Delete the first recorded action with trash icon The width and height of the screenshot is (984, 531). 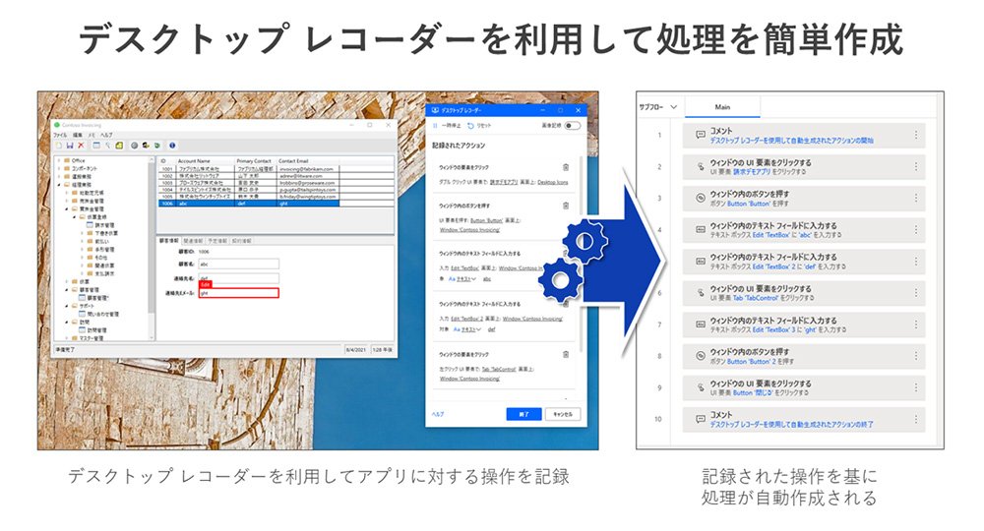point(566,167)
